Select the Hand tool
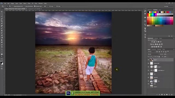The width and height of the screenshot is (175, 98). coord(2,54)
